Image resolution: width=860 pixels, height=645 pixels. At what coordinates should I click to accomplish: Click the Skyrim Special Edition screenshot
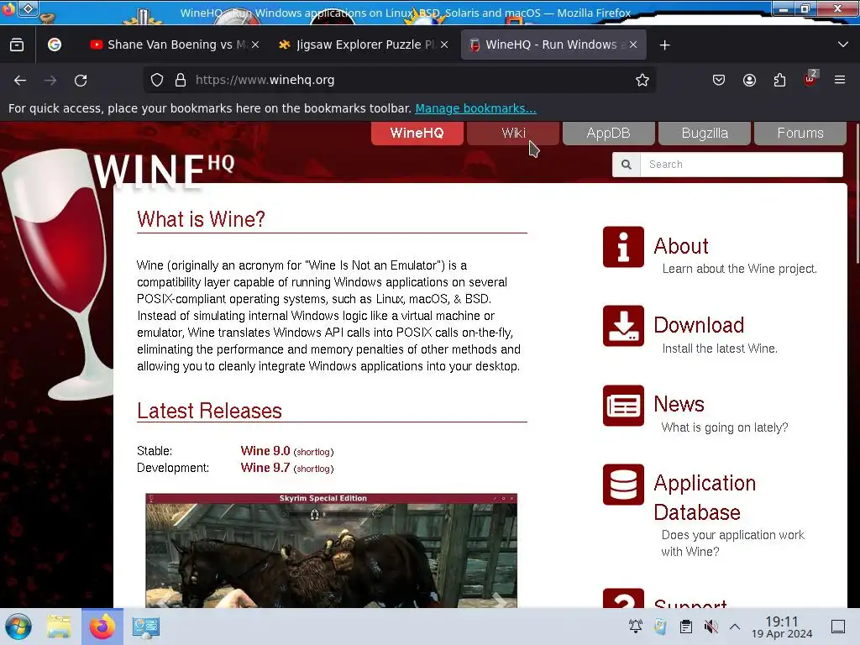coord(331,550)
